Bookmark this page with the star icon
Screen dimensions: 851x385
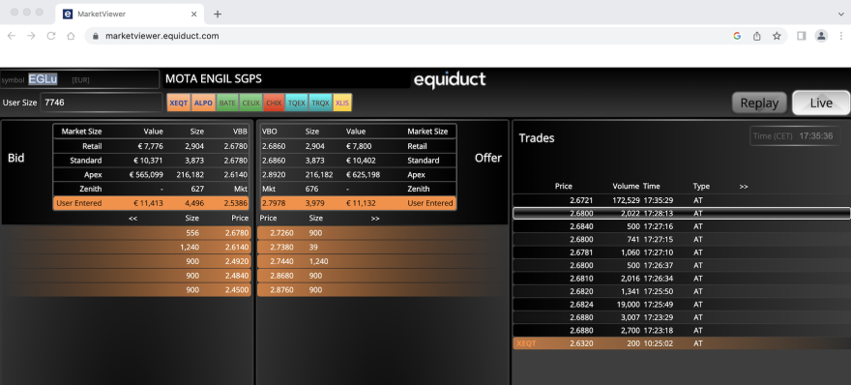coord(777,36)
